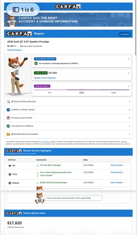
Task: Click the reliability slider Good marker
Action: click(x=81, y=90)
